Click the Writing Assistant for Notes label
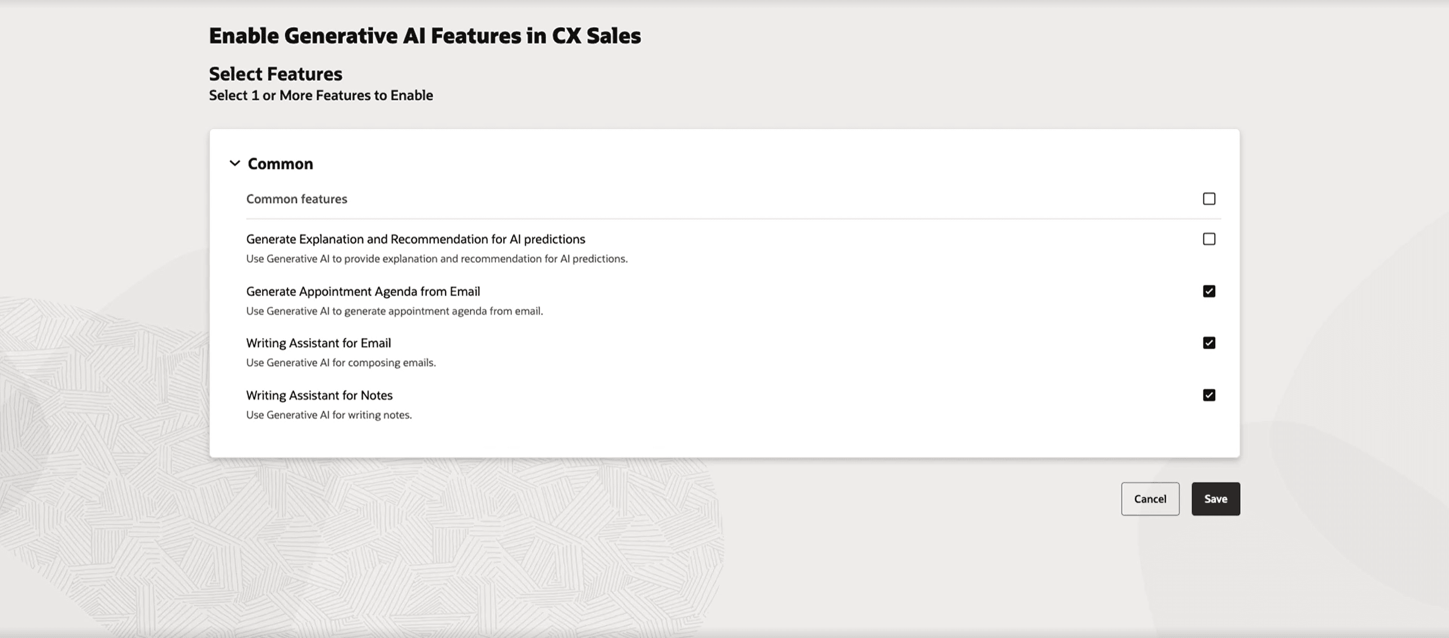 pos(319,395)
